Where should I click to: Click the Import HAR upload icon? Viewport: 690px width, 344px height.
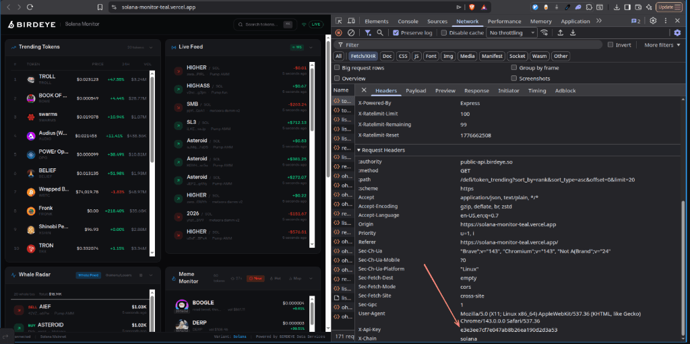(560, 32)
